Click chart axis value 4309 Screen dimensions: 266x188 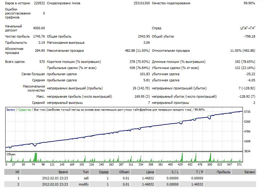[247, 141]
